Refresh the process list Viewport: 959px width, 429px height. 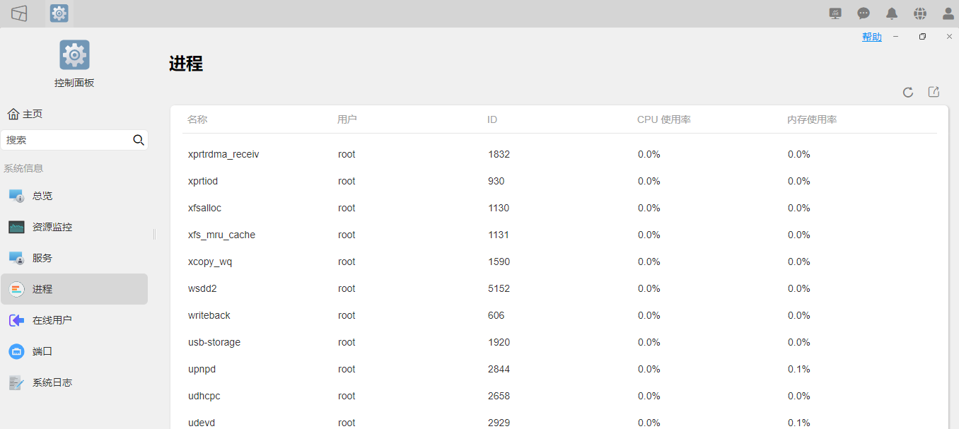click(908, 92)
